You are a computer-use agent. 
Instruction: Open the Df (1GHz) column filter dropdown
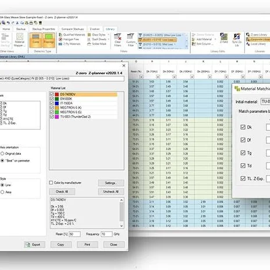tap(226, 77)
